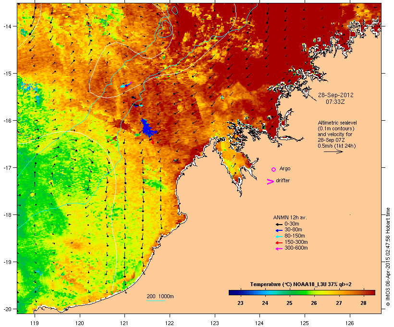
Task: Click the IMOS copyright timestamp text
Action: [388, 257]
